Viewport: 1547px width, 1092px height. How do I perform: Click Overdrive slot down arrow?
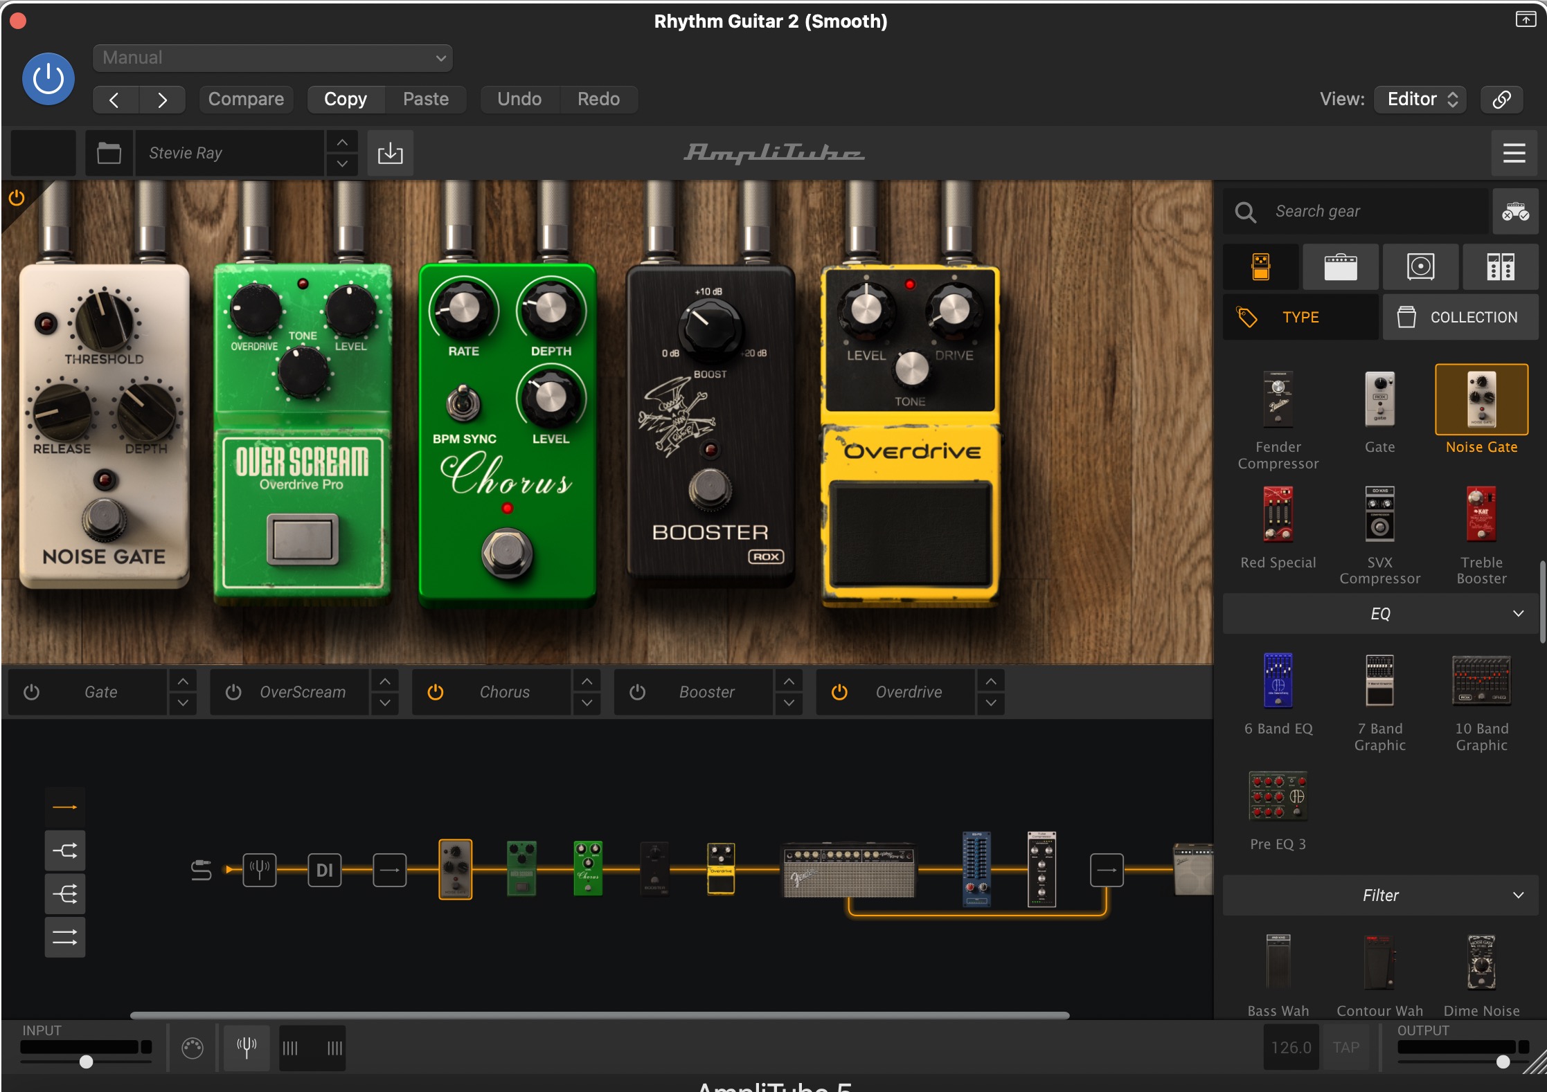pos(992,703)
